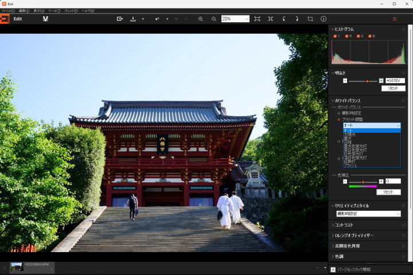Collapse the 明るさ panel
413x275 pixels.
(333, 73)
